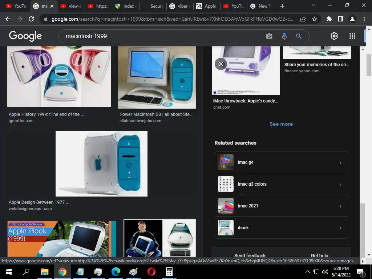Viewport: 372px width, 279px height.
Task: Click the Google logo
Action: tap(25, 36)
